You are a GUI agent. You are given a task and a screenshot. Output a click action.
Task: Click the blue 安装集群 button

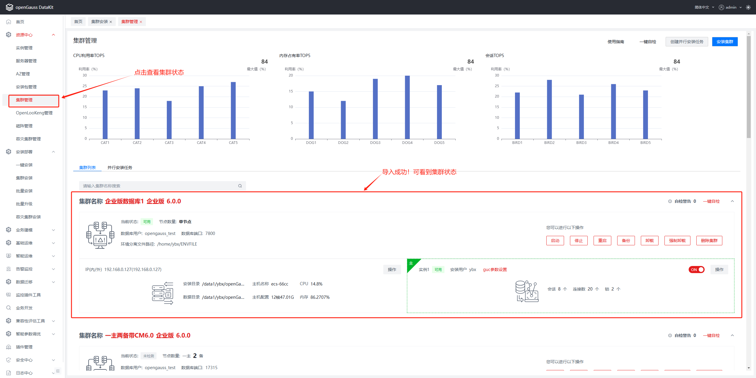[724, 42]
